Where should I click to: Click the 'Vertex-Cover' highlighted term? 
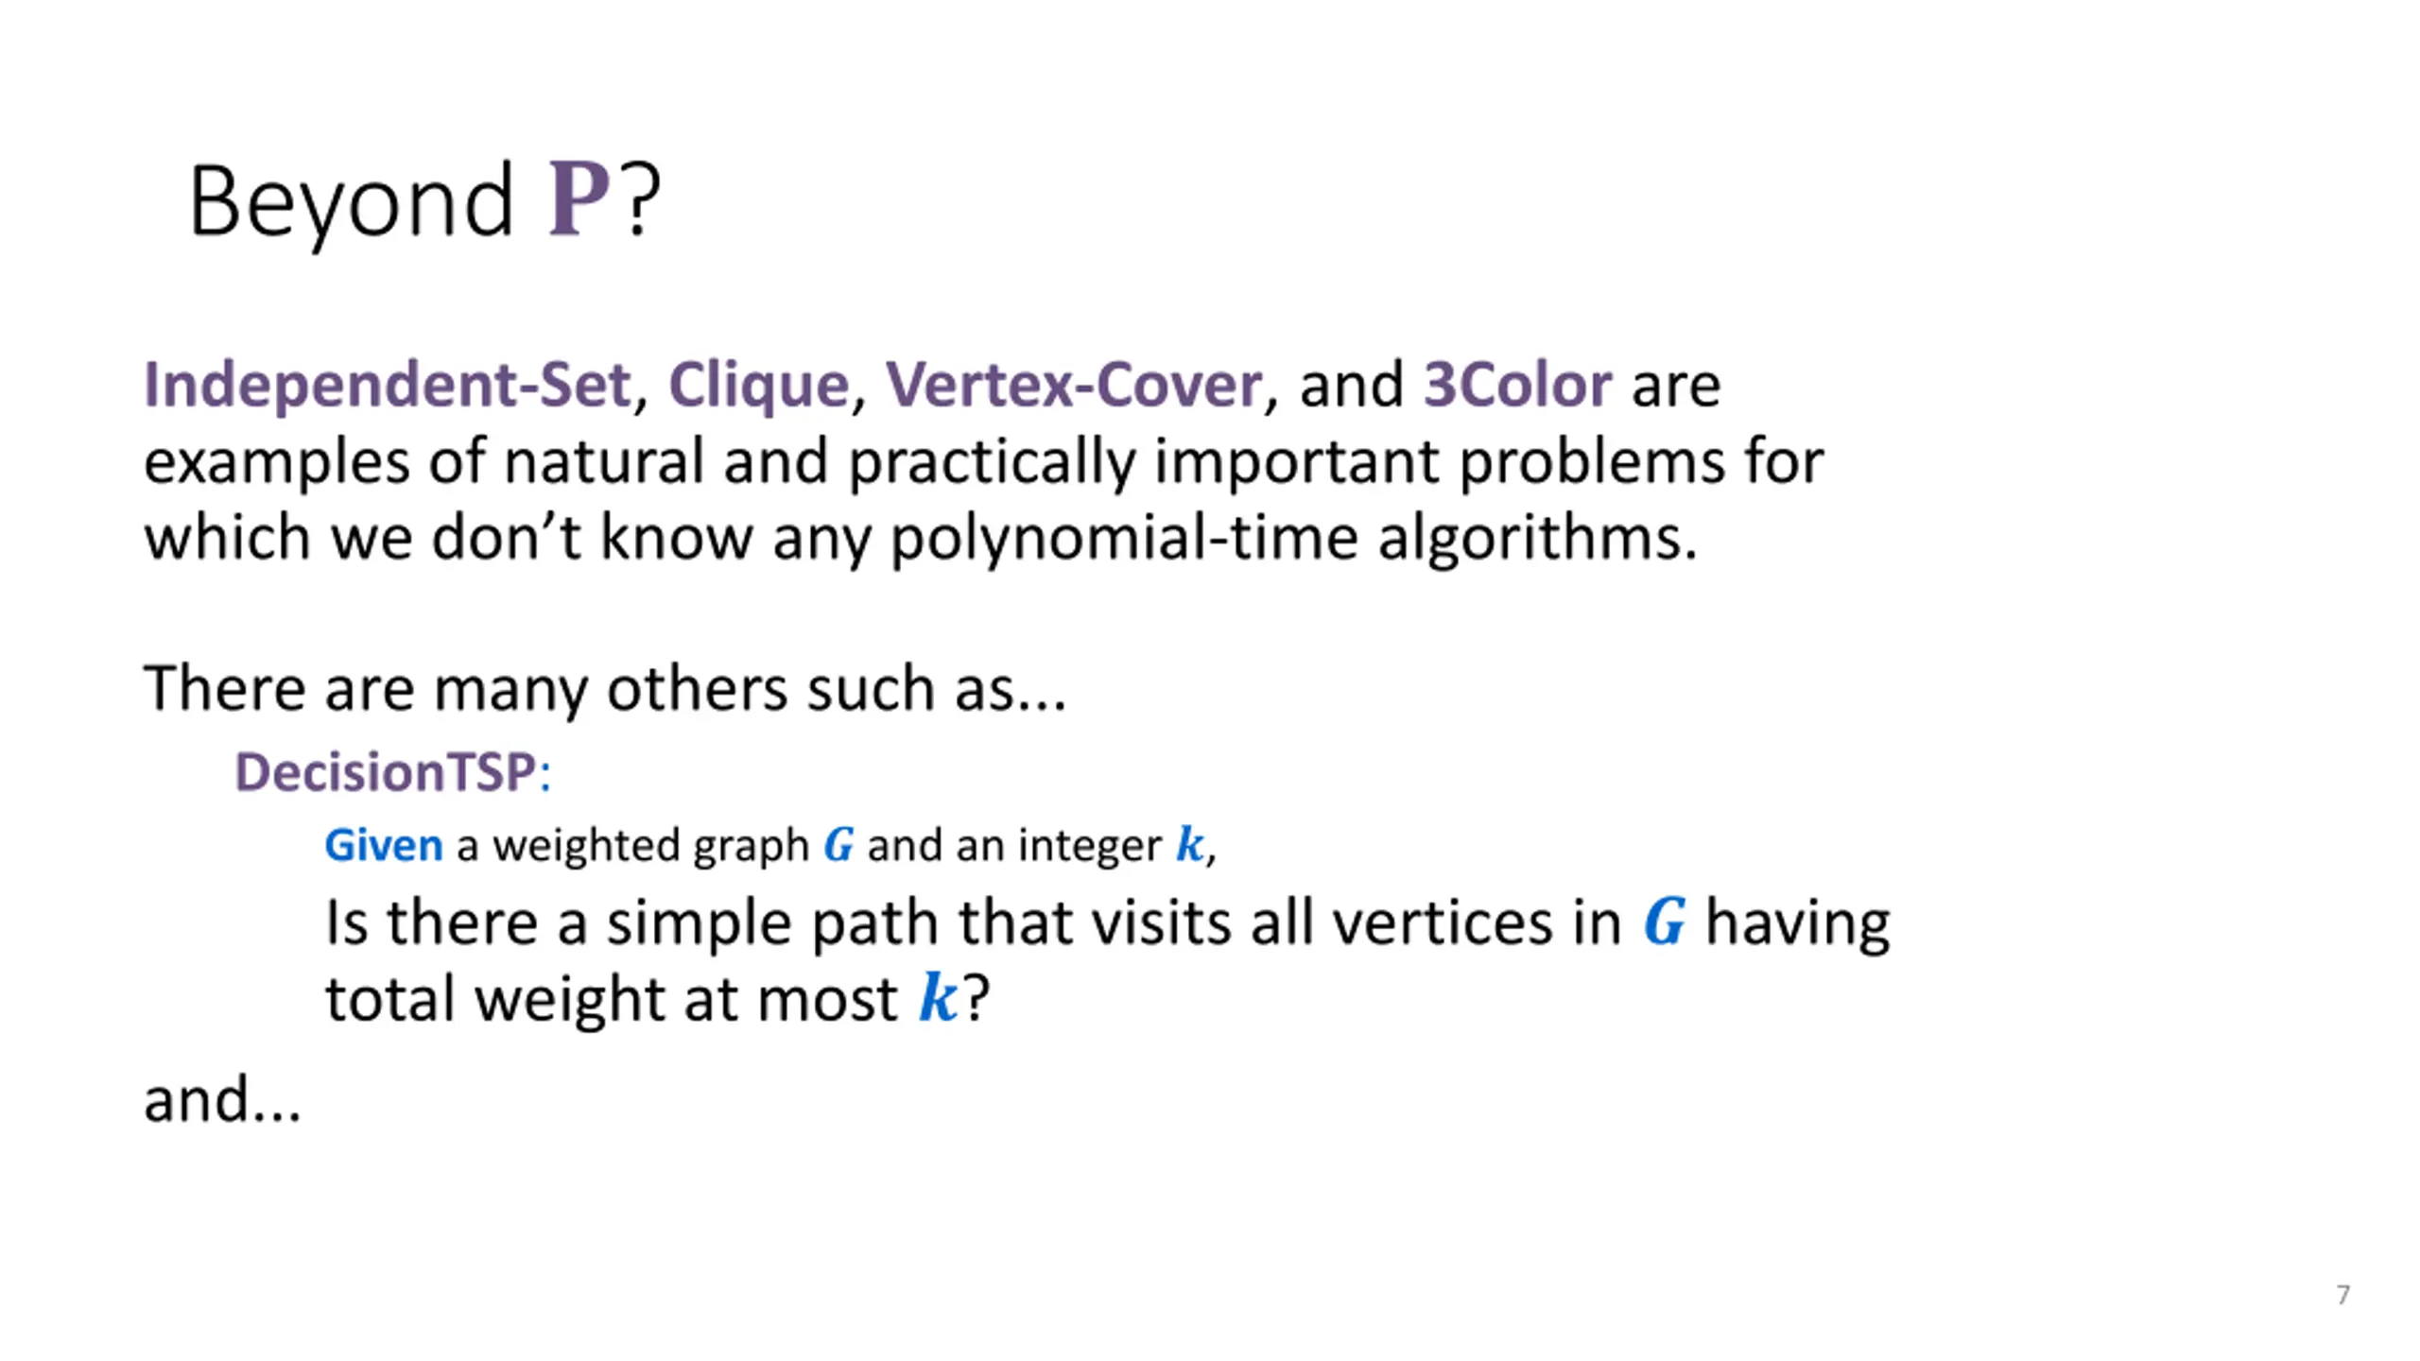tap(1073, 385)
